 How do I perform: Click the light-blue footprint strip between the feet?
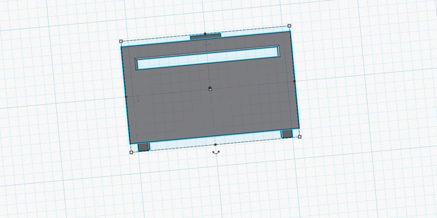215,141
